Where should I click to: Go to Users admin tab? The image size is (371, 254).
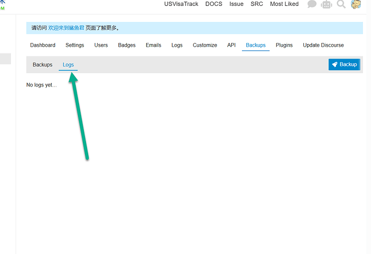101,45
